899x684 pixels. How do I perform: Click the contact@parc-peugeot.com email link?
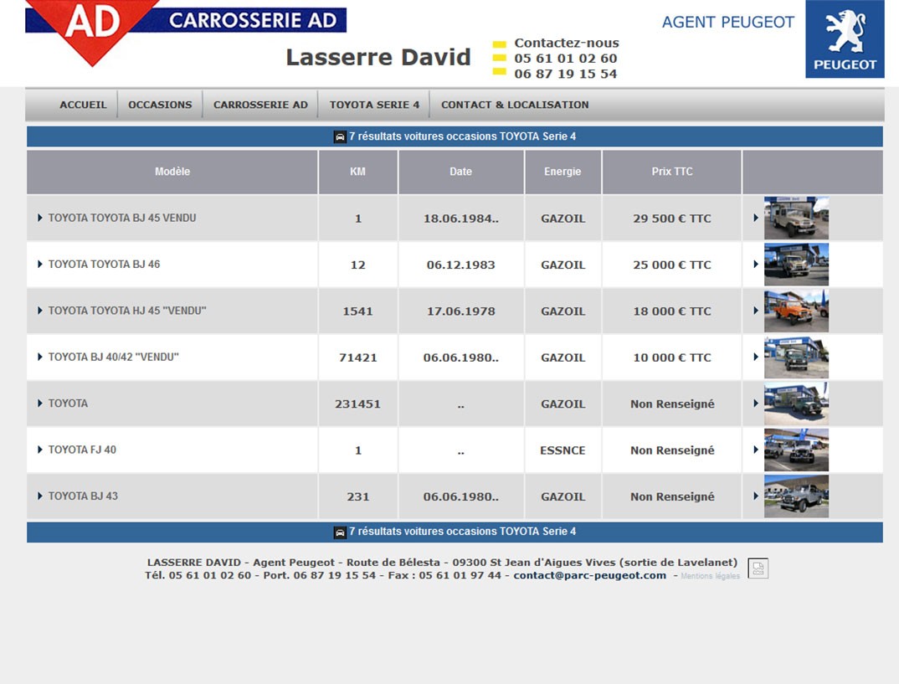(589, 575)
